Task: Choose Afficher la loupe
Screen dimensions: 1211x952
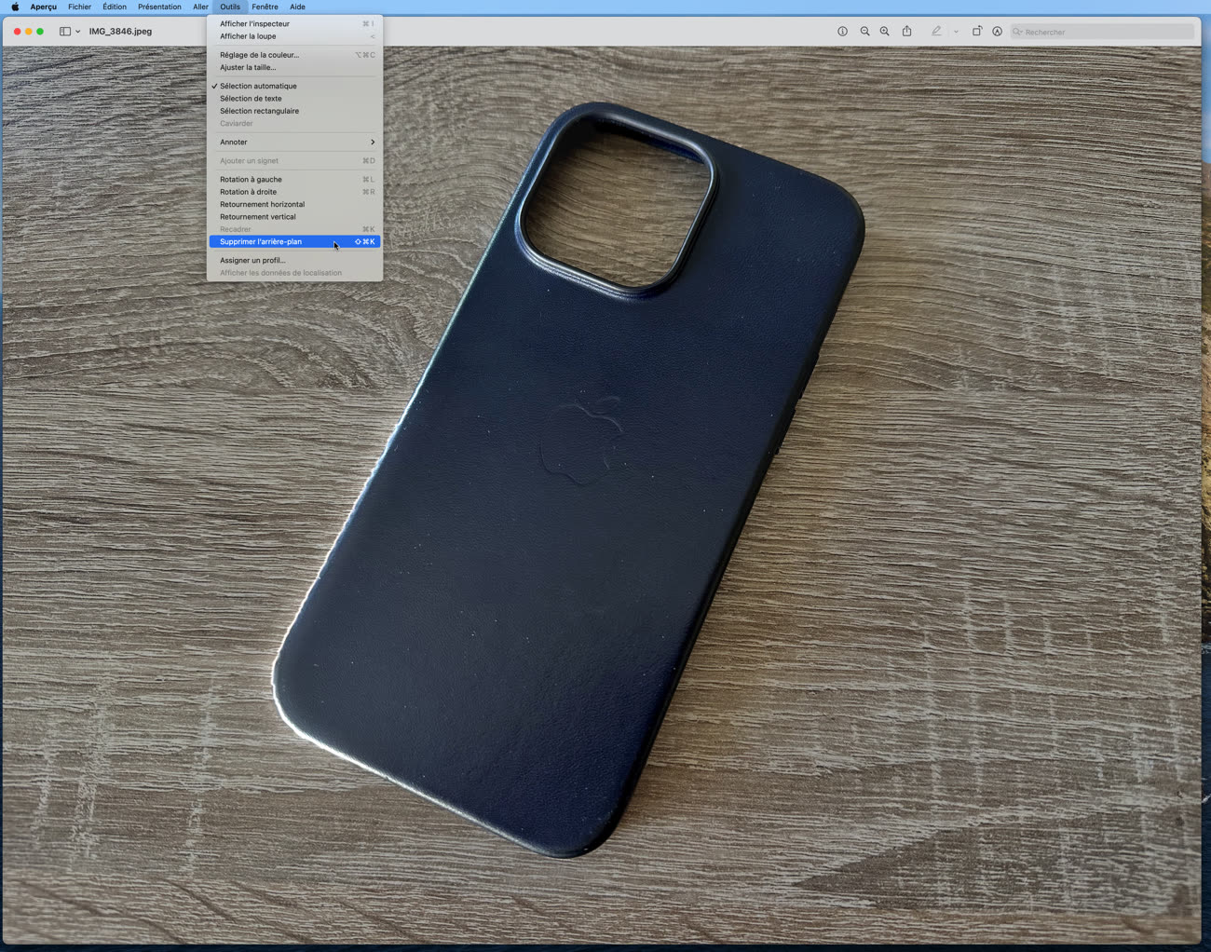Action: [x=294, y=36]
